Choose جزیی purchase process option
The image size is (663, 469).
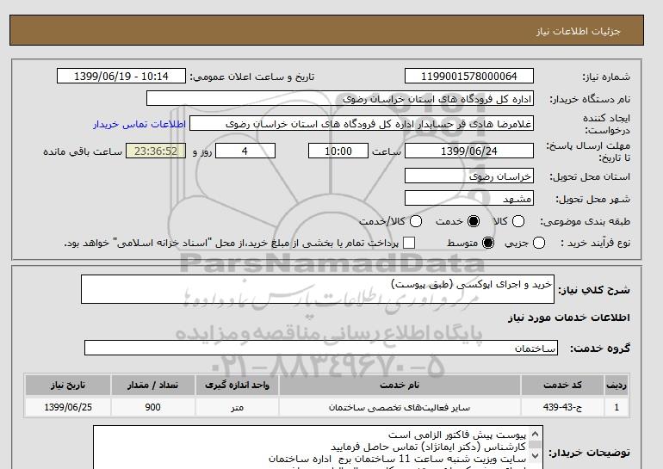539,243
